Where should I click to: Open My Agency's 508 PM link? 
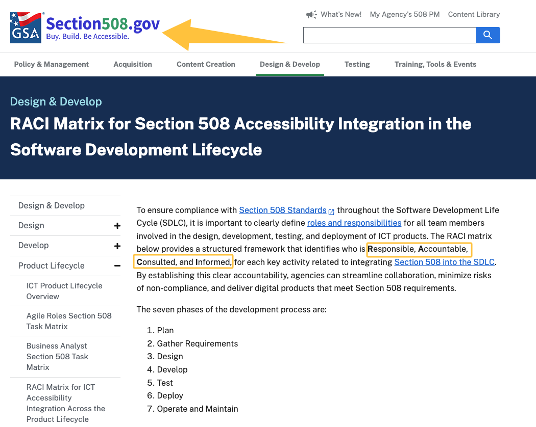click(x=405, y=14)
